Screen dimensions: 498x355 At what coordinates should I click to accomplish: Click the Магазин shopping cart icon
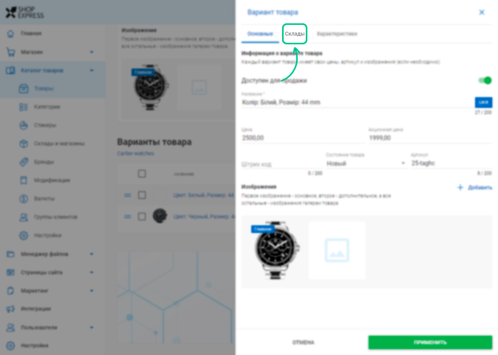click(11, 52)
